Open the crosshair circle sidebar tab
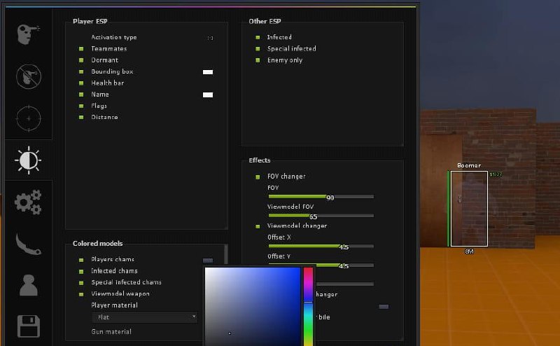 [x=28, y=118]
